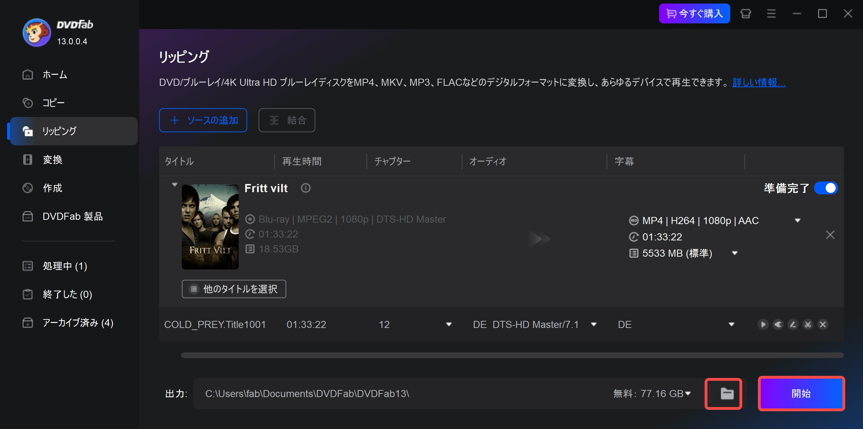The width and height of the screenshot is (863, 429).
Task: Click the 今すぐ購入 buy now button
Action: point(694,14)
